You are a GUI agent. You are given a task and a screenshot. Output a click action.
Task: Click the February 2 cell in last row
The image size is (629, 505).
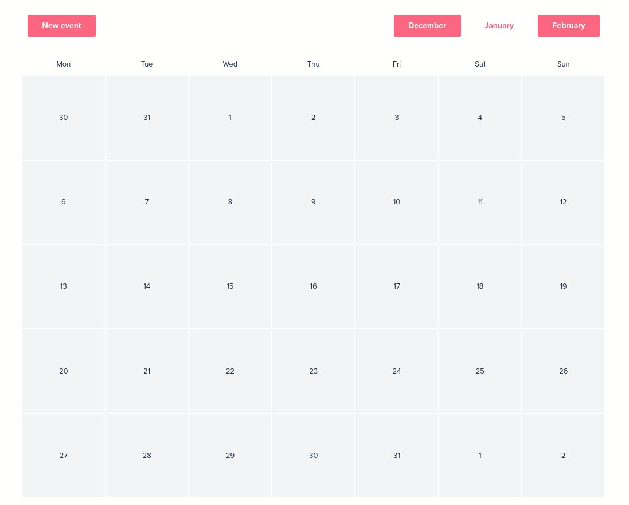[563, 455]
